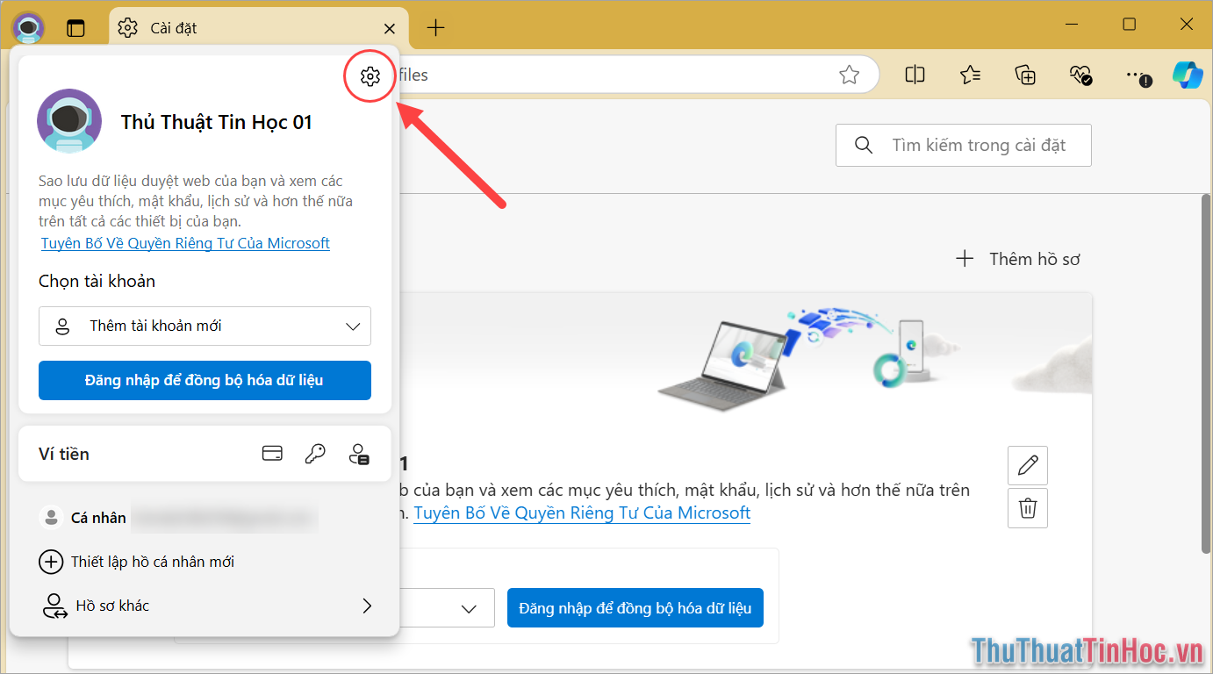The width and height of the screenshot is (1213, 674).
Task: Click settings page sync sign-in button
Action: pos(635,608)
